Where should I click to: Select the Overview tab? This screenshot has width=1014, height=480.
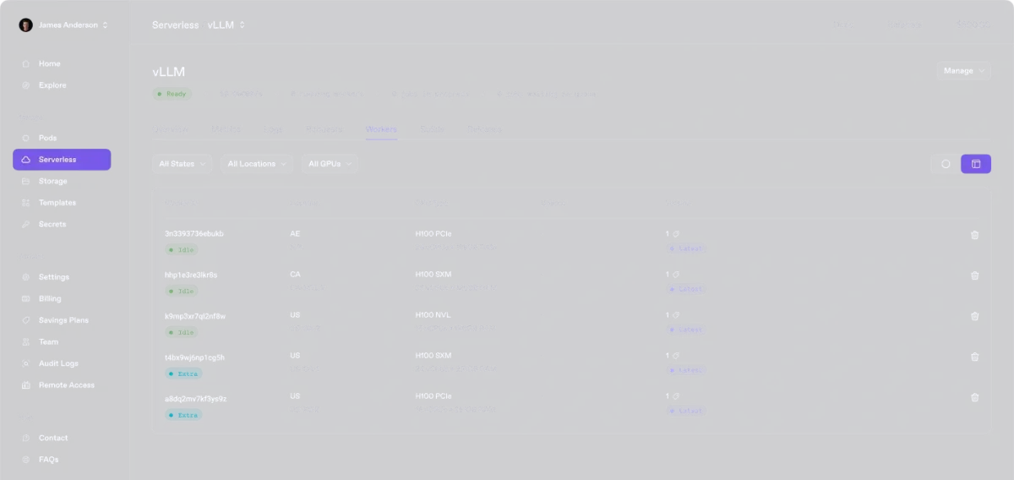[172, 129]
